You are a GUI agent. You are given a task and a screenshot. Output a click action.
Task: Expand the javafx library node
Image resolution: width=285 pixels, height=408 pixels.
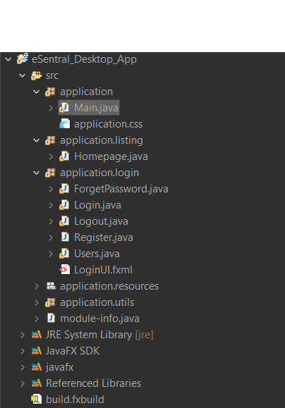point(23,367)
